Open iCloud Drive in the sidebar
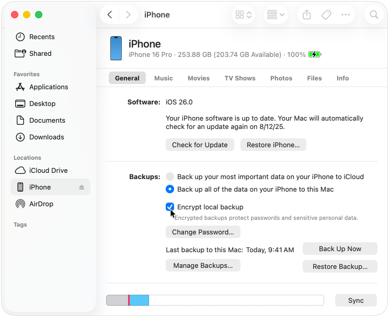The image size is (390, 318). coord(50,170)
